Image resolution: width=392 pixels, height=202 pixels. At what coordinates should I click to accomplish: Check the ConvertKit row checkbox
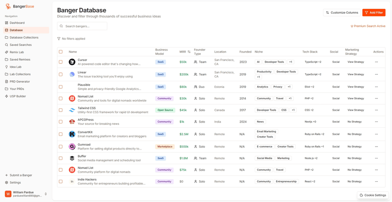coord(61,134)
